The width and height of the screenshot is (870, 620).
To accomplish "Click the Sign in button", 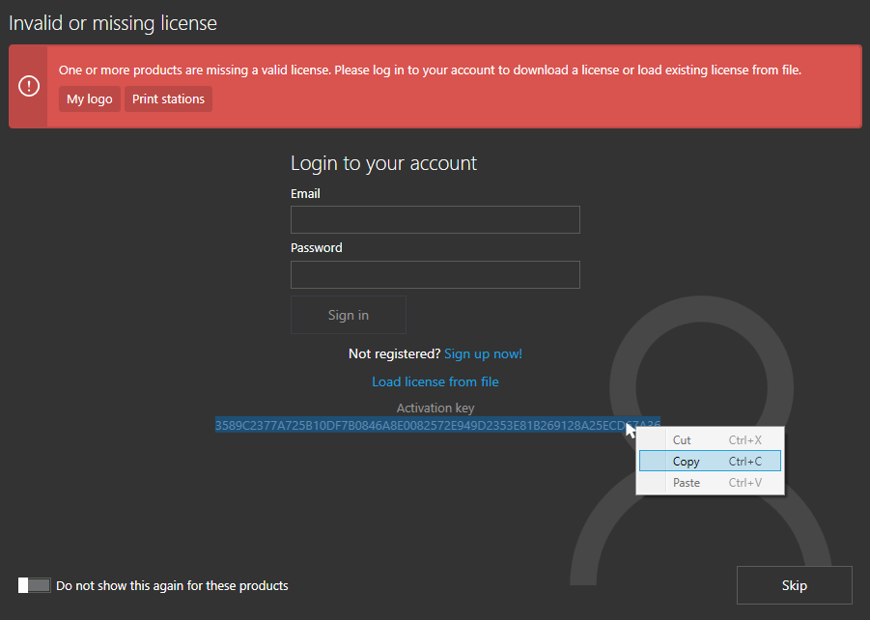I will [x=348, y=315].
